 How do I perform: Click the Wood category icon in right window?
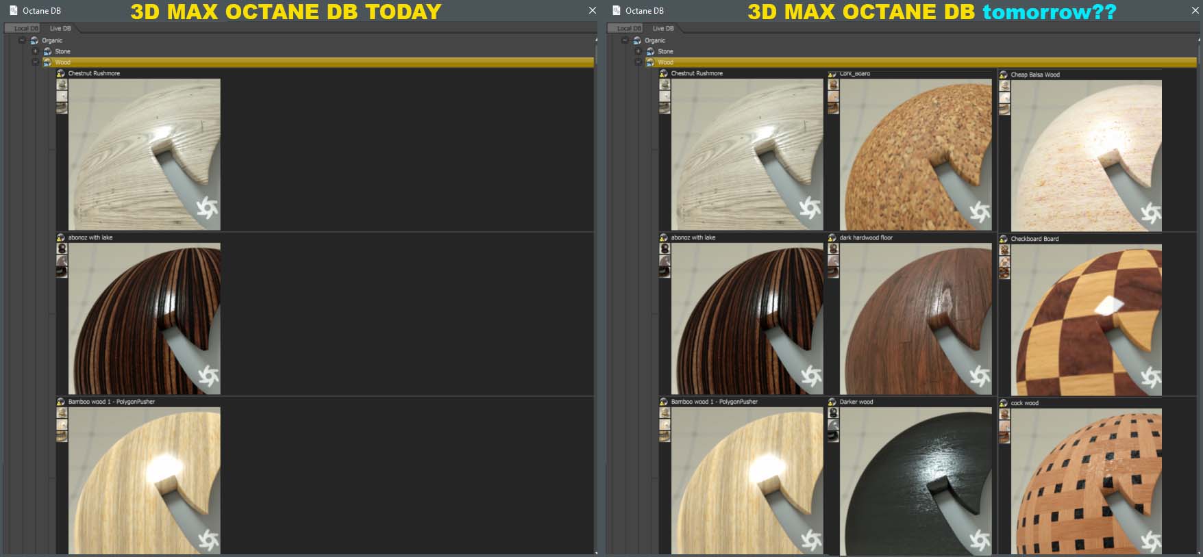[x=650, y=62]
